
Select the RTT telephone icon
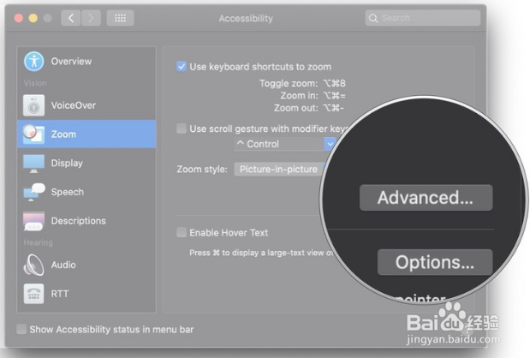click(x=33, y=294)
